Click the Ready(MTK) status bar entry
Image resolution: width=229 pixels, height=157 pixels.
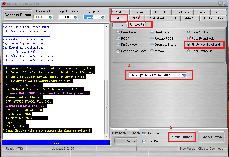(14, 149)
